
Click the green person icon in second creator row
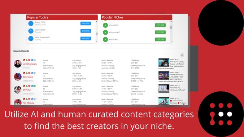pyautogui.click(x=27, y=73)
